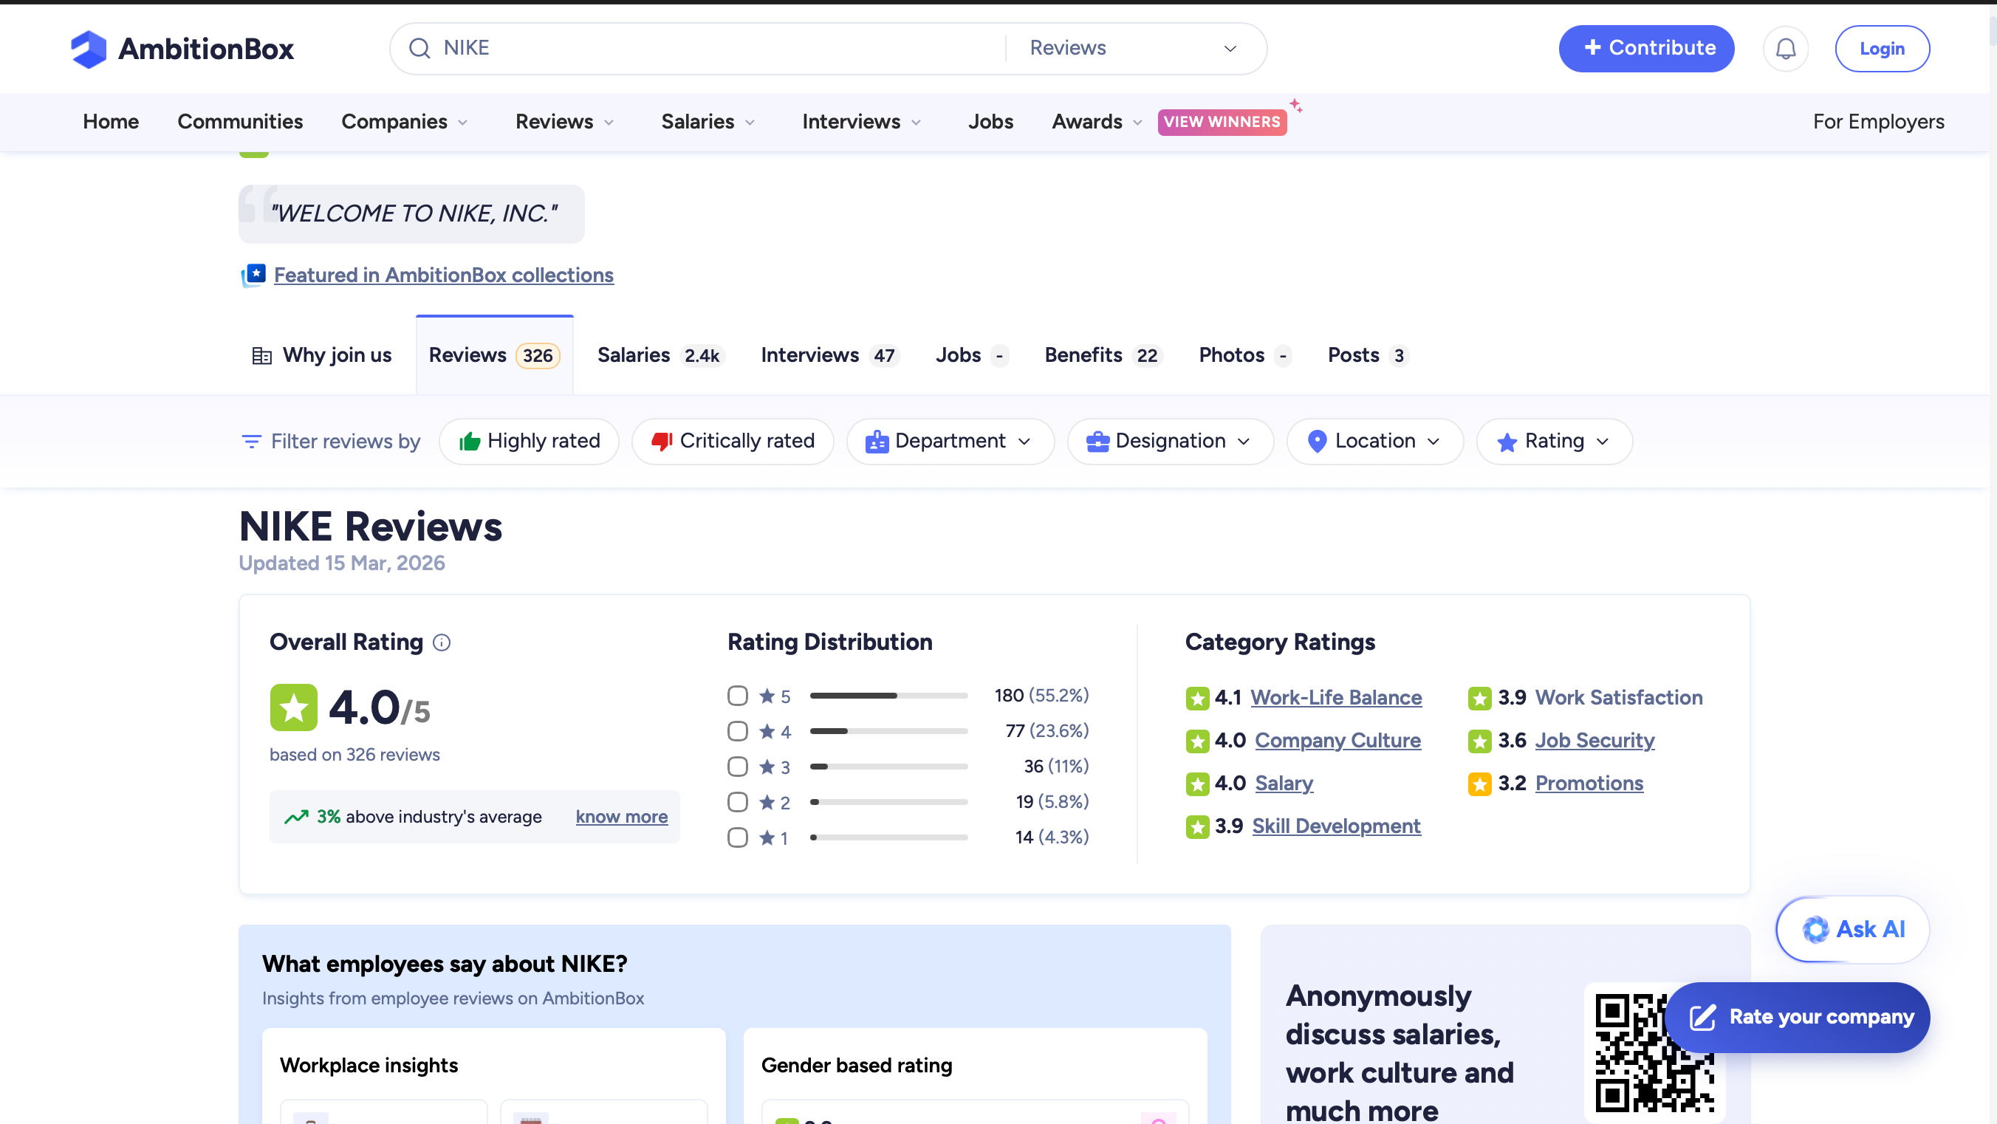This screenshot has height=1124, width=1997.
Task: Tick the 1-star rating checkbox
Action: [737, 837]
